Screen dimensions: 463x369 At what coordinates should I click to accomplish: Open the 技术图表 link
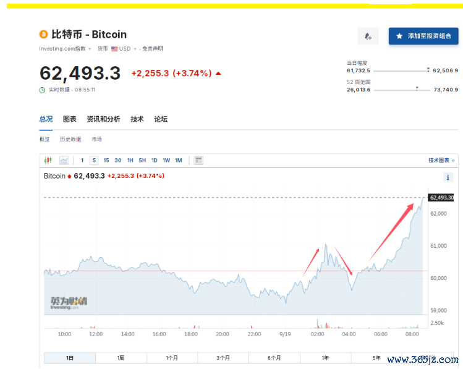442,160
